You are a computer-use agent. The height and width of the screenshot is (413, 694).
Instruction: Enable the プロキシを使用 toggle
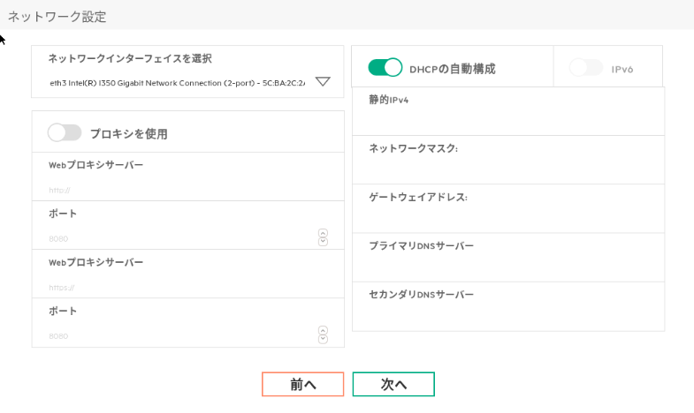[x=65, y=133]
